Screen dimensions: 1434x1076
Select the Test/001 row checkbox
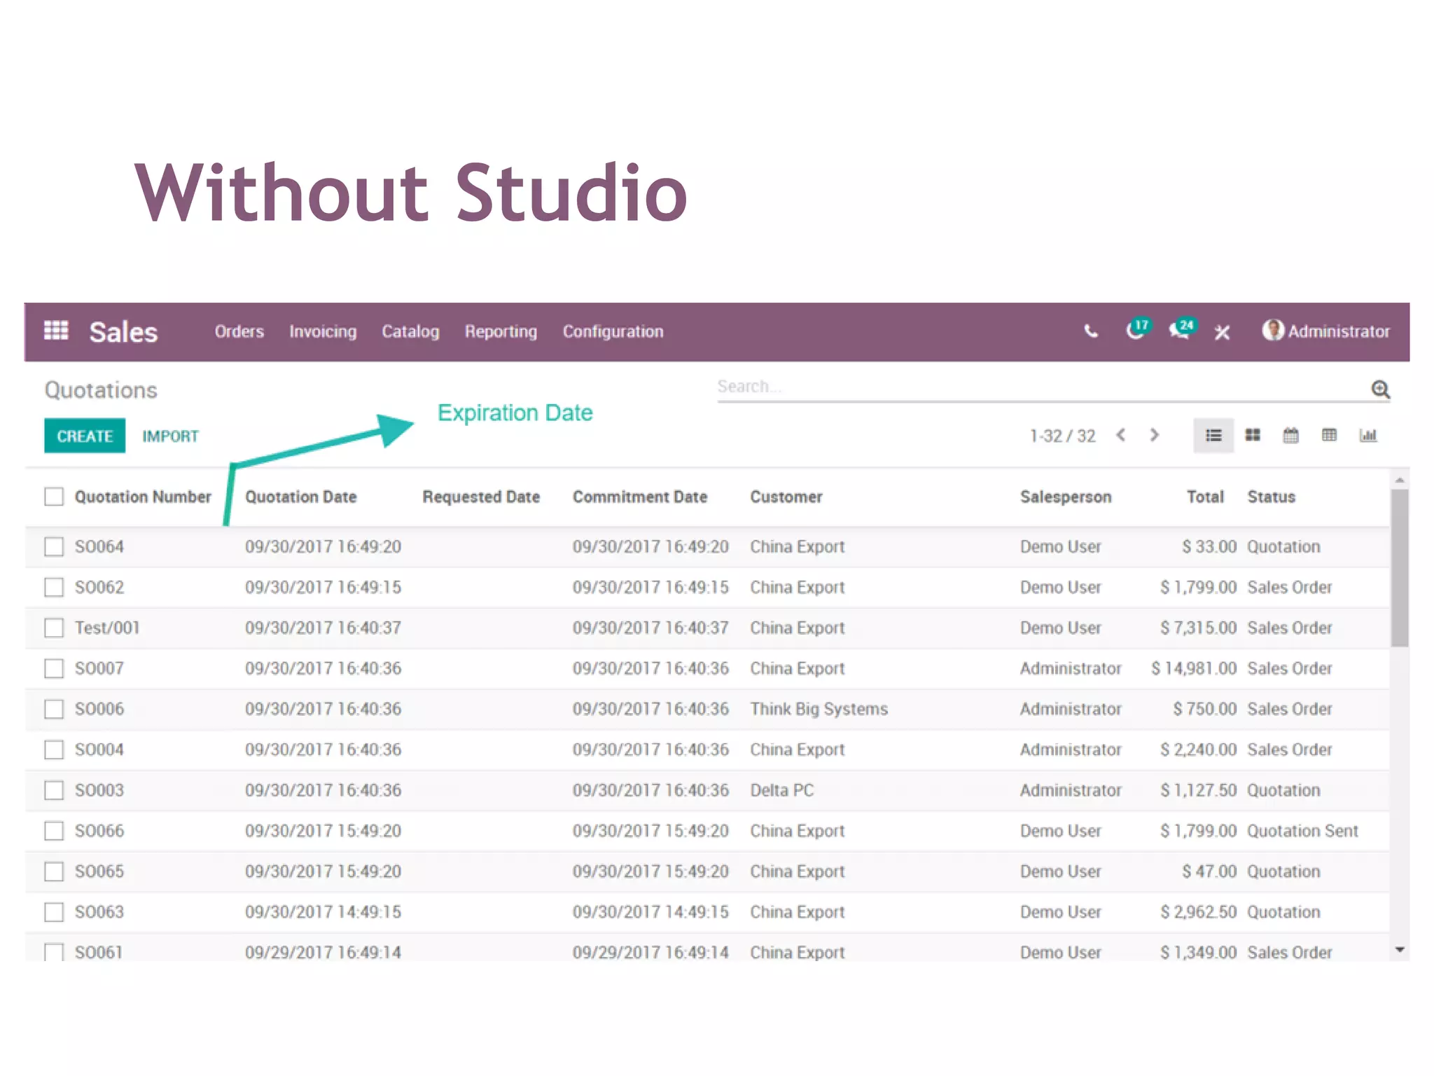[54, 628]
